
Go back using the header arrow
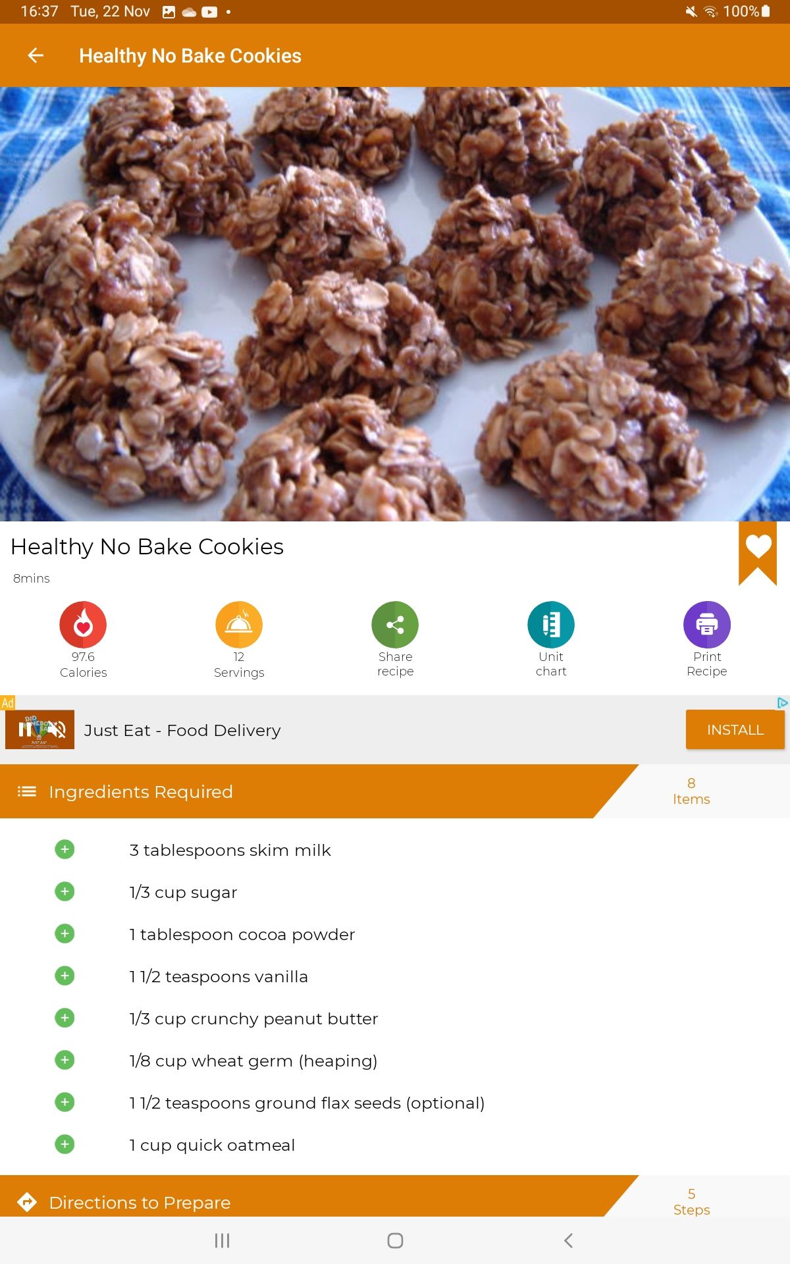point(36,56)
